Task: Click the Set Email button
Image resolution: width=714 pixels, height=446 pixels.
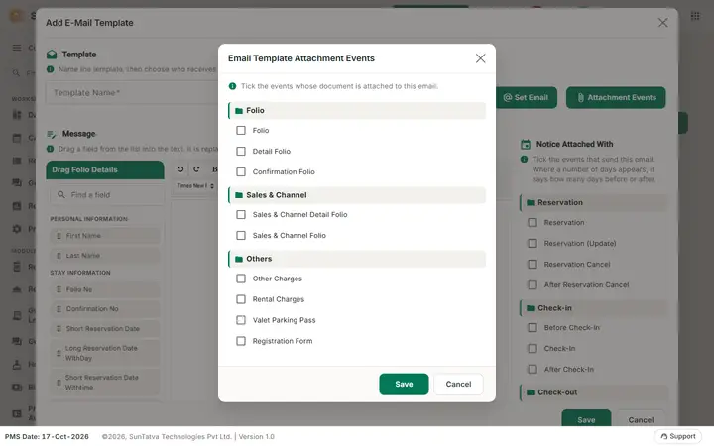Action: click(526, 97)
